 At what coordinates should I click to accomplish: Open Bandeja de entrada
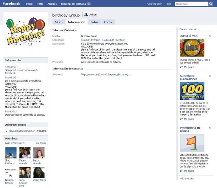click(73, 4)
